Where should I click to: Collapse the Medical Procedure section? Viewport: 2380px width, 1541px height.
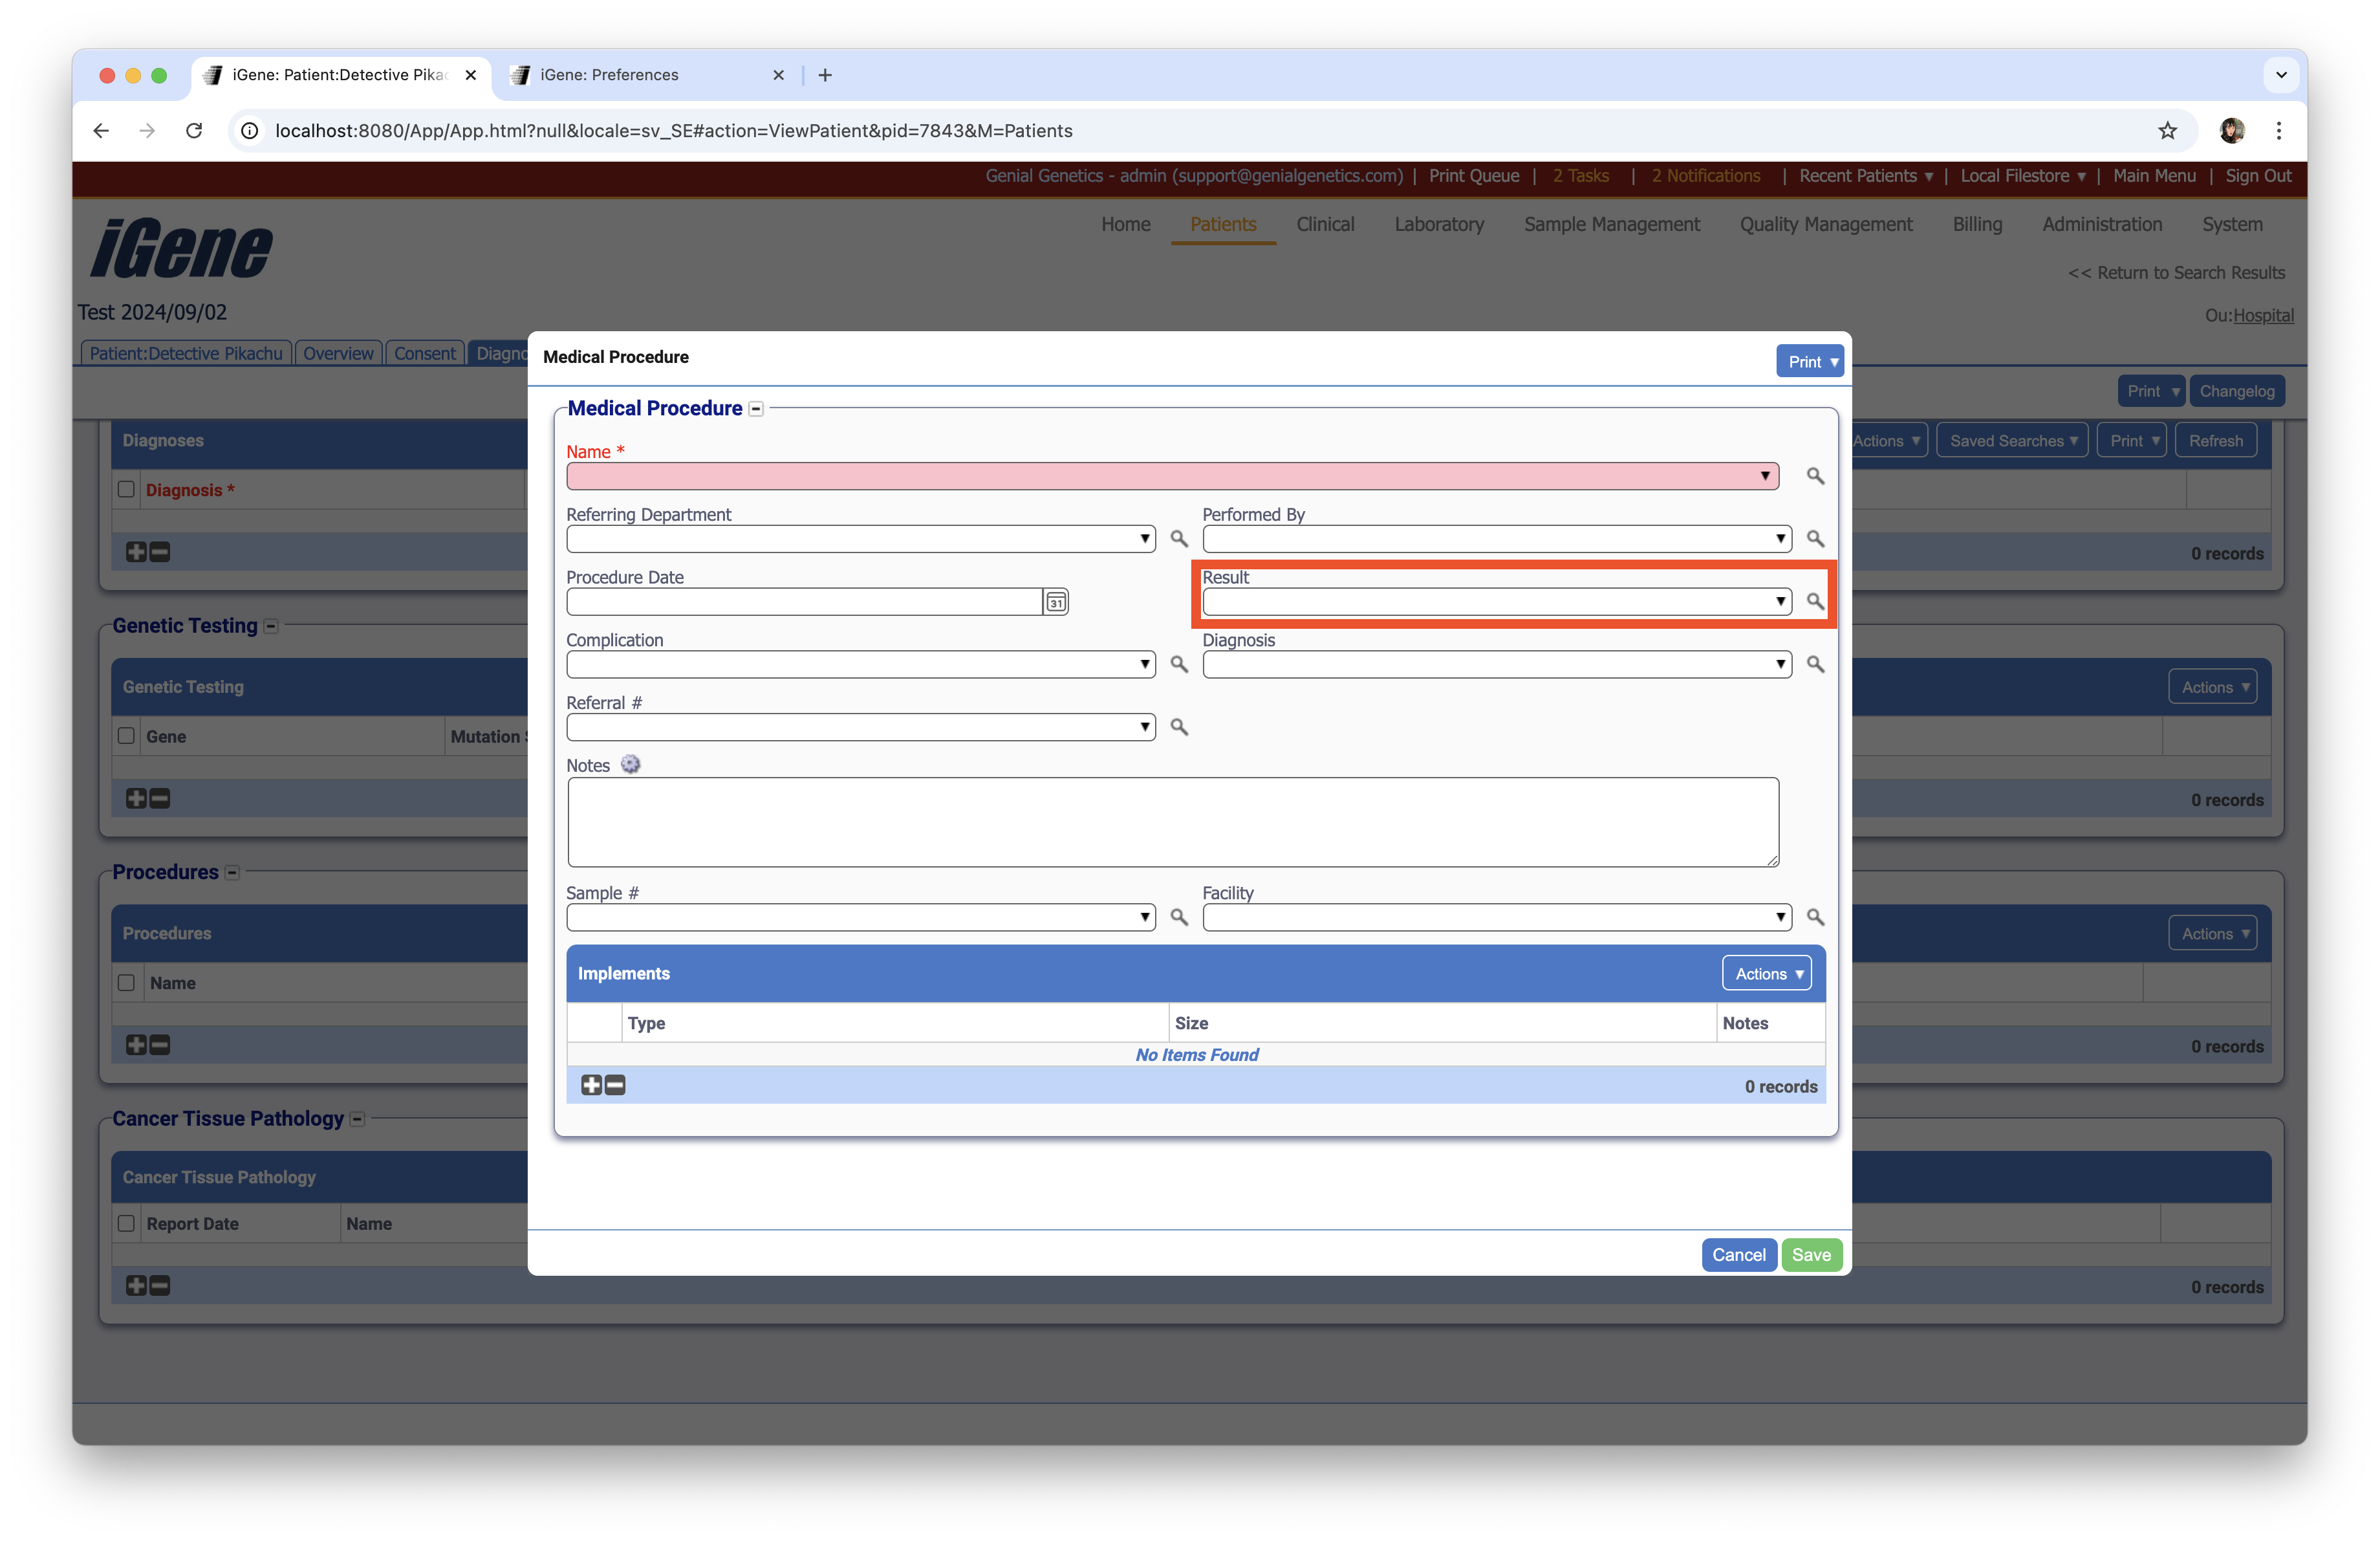pos(756,409)
